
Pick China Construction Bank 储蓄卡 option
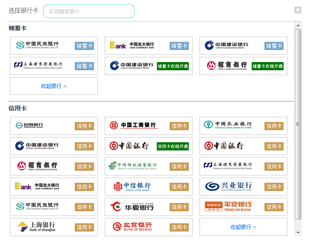243,46
